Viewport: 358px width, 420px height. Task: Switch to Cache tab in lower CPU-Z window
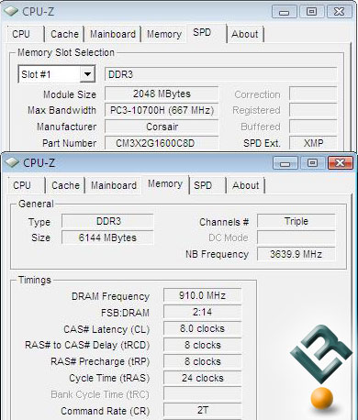tap(65, 185)
